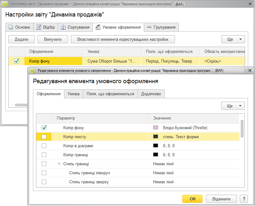Open the Ще dropdown in report settings window
The height and width of the screenshot is (206, 255).
pos(233,39)
